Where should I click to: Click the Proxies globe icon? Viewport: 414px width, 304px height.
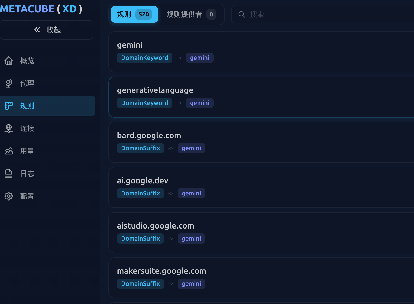coord(9,83)
